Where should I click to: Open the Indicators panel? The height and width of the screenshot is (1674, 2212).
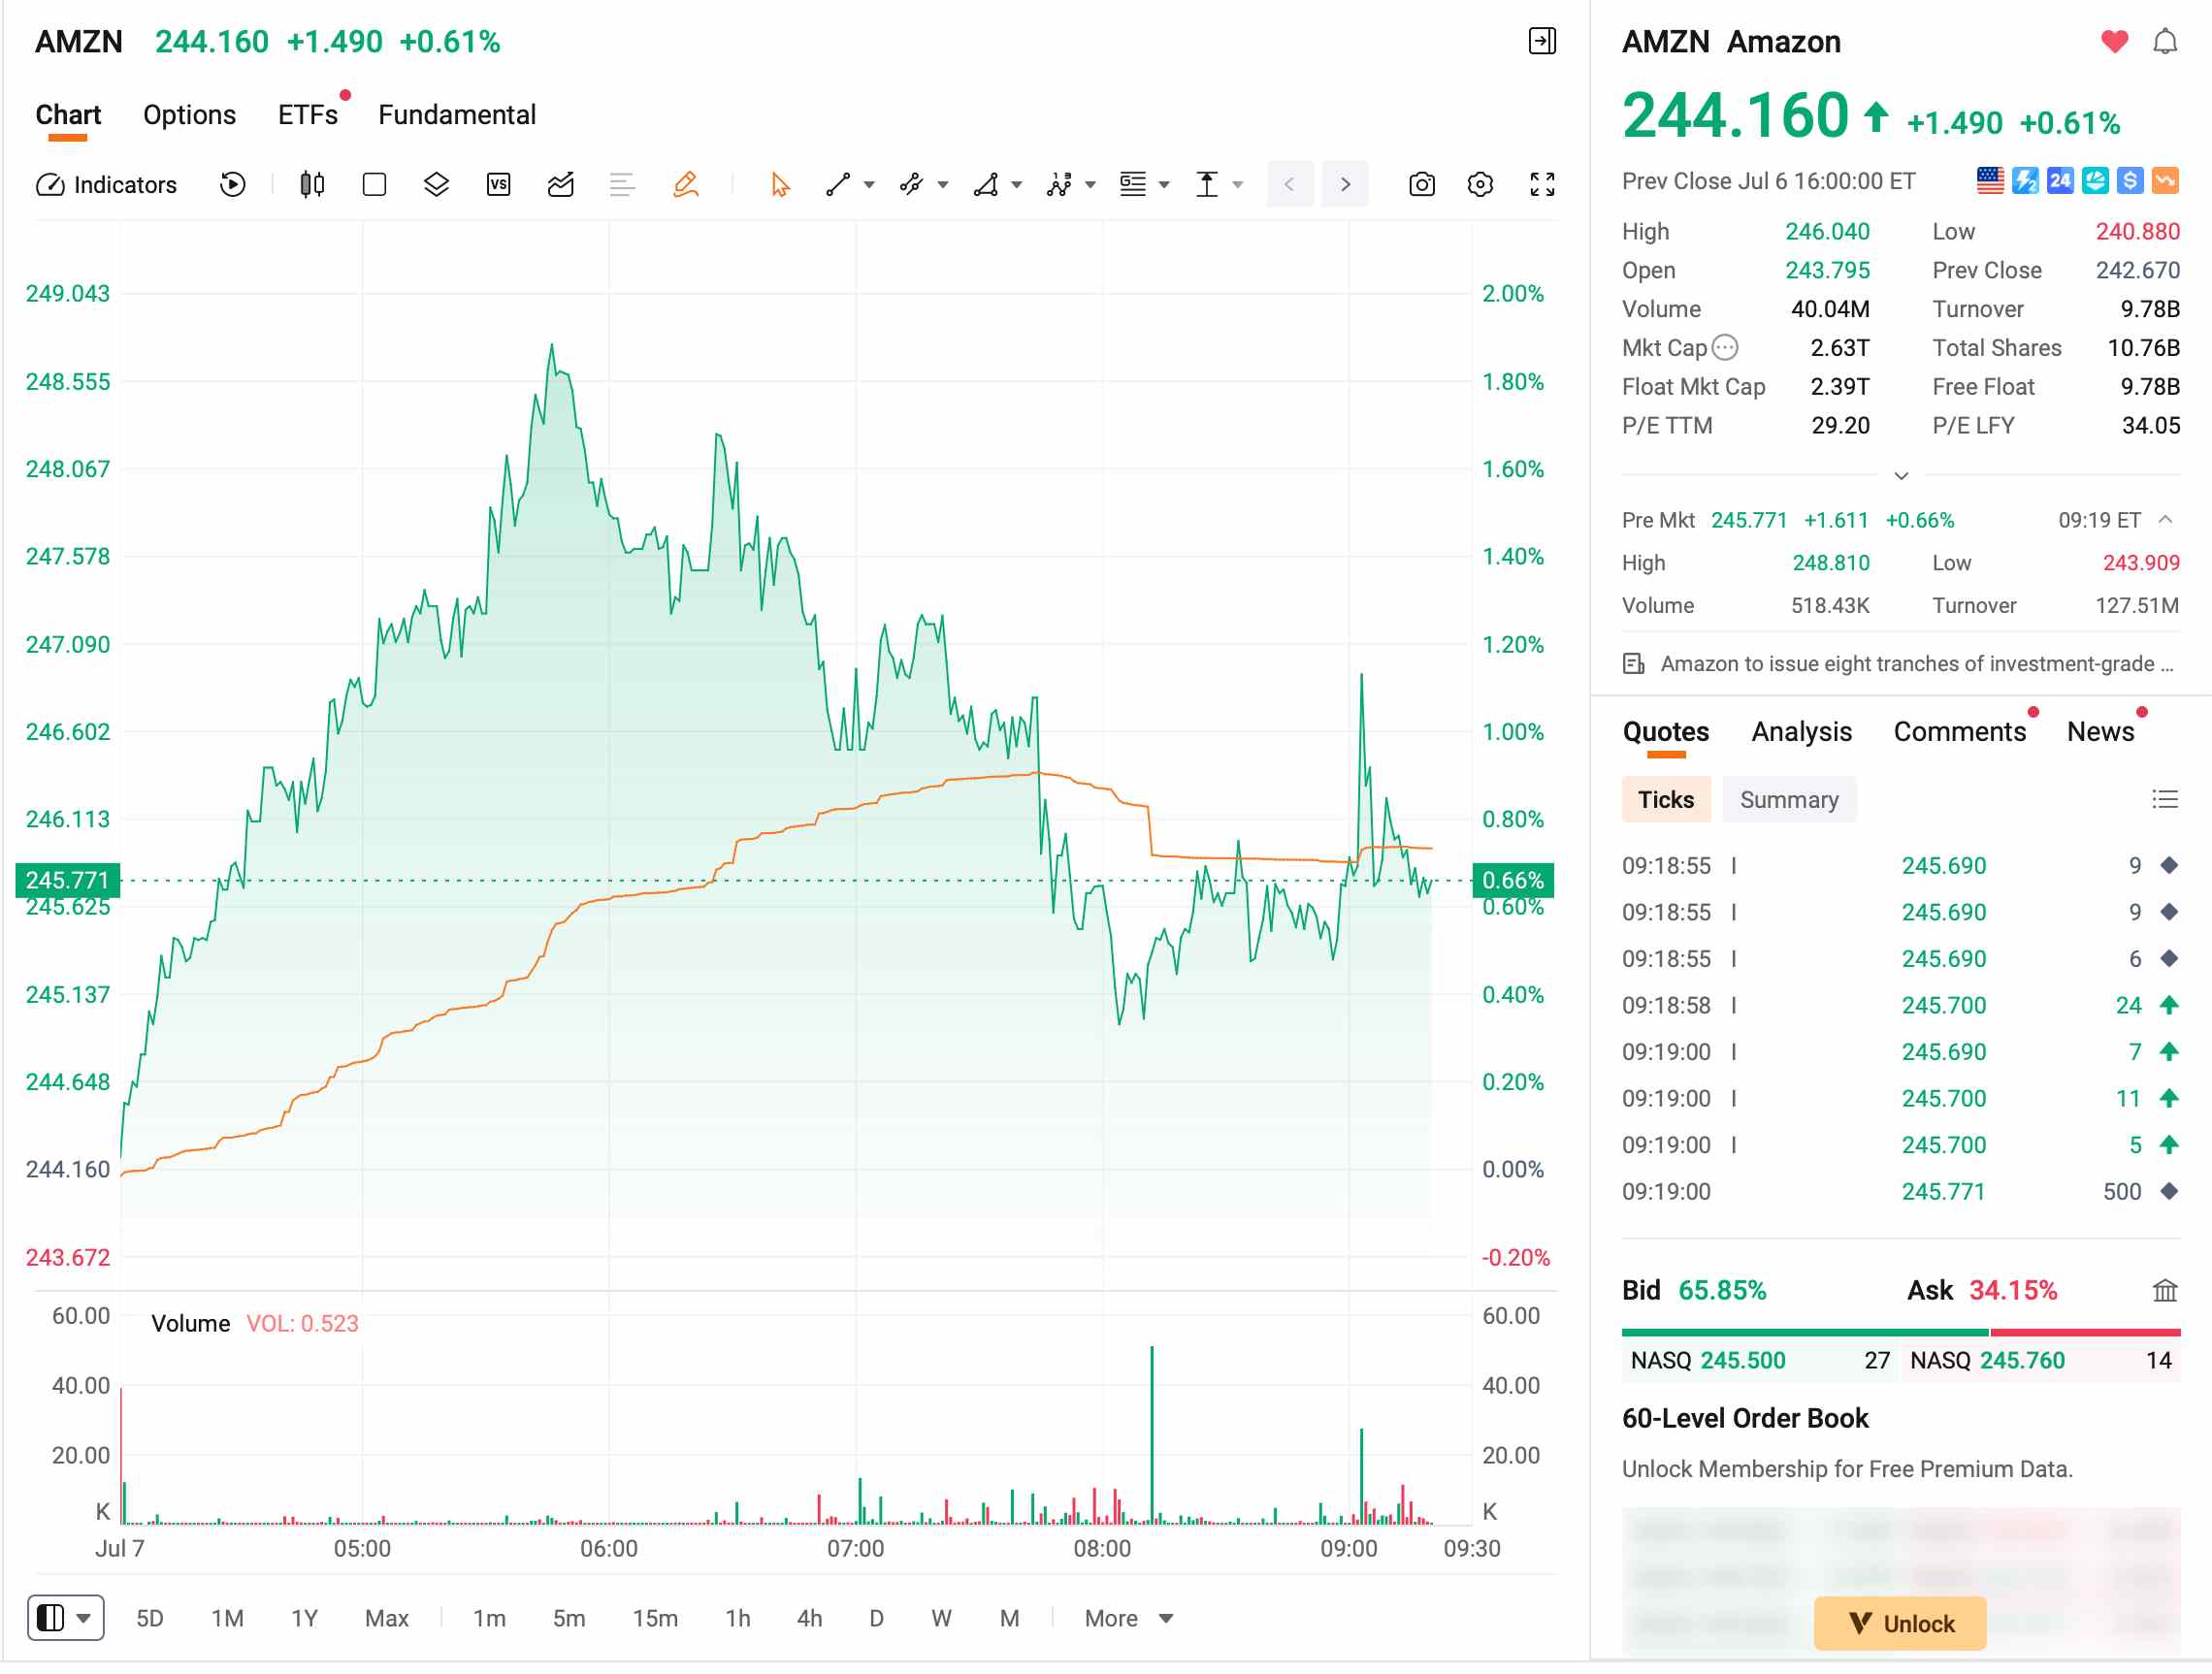106,185
